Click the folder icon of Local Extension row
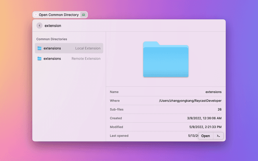The width and height of the screenshot is (258, 161). (x=40, y=48)
